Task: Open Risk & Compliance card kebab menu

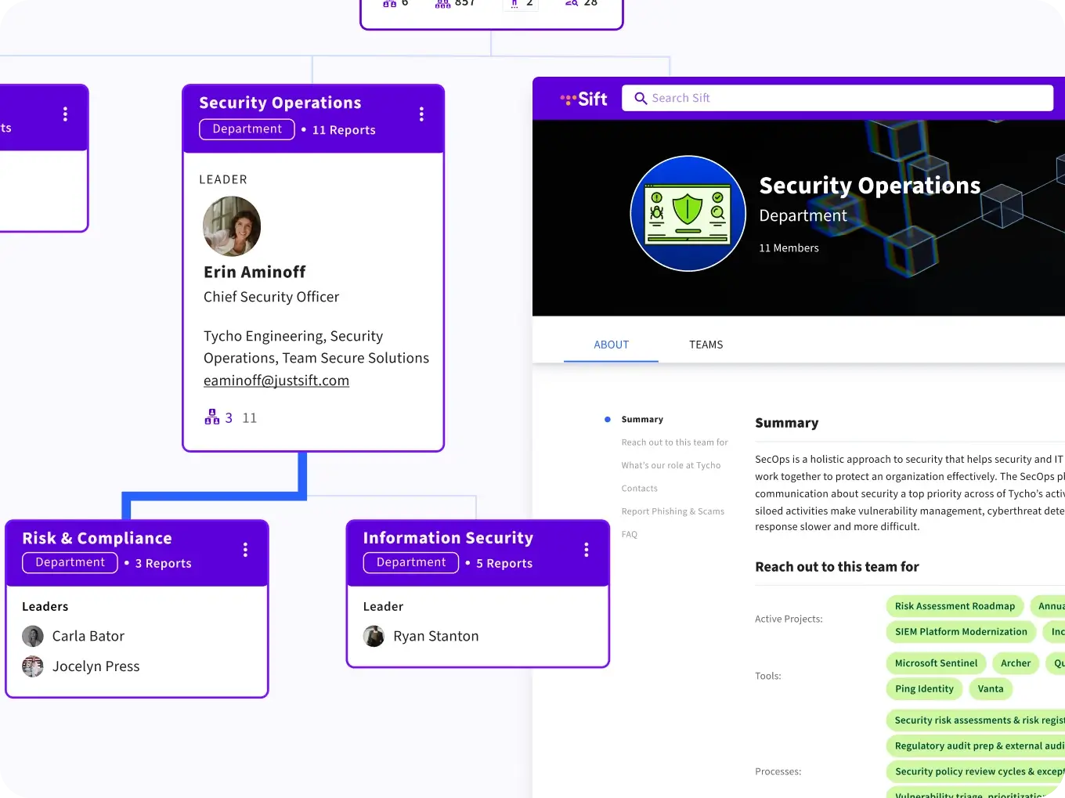Action: coord(245,550)
